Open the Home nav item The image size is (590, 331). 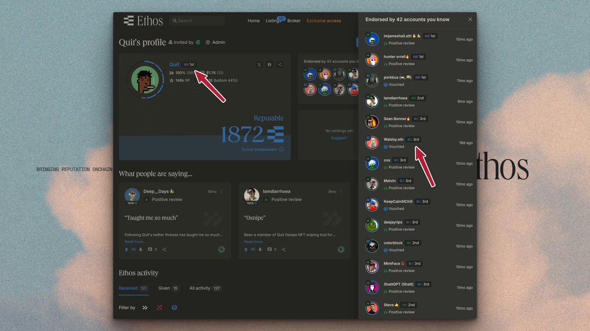(x=253, y=21)
